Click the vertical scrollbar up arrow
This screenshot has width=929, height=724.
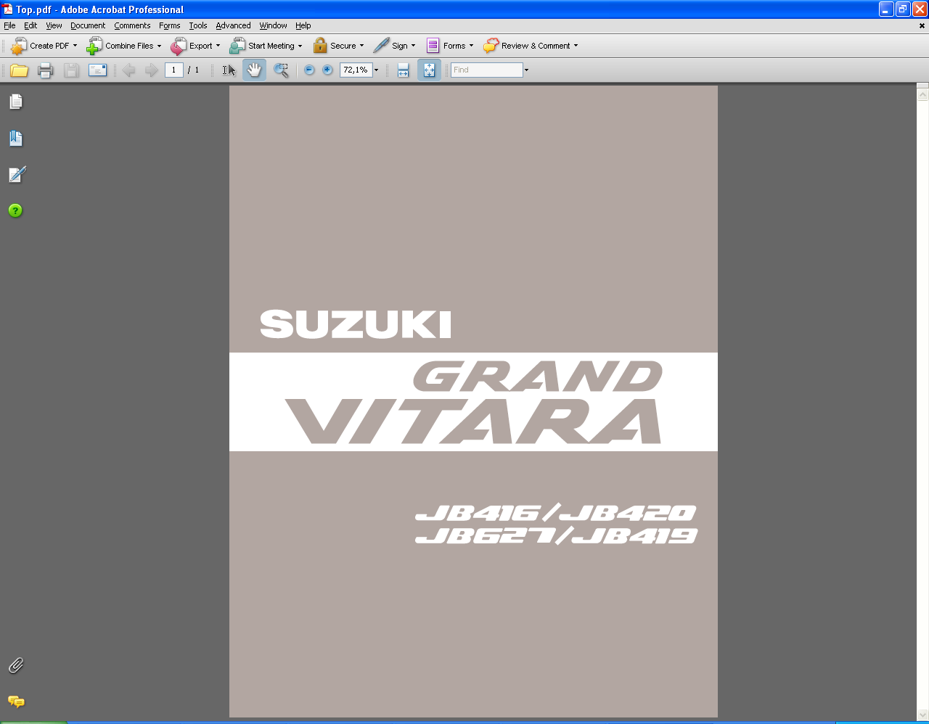923,94
